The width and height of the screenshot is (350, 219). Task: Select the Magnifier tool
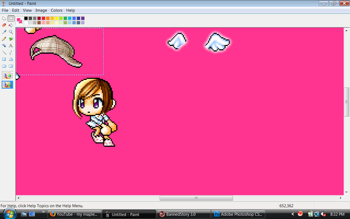pos(11,32)
